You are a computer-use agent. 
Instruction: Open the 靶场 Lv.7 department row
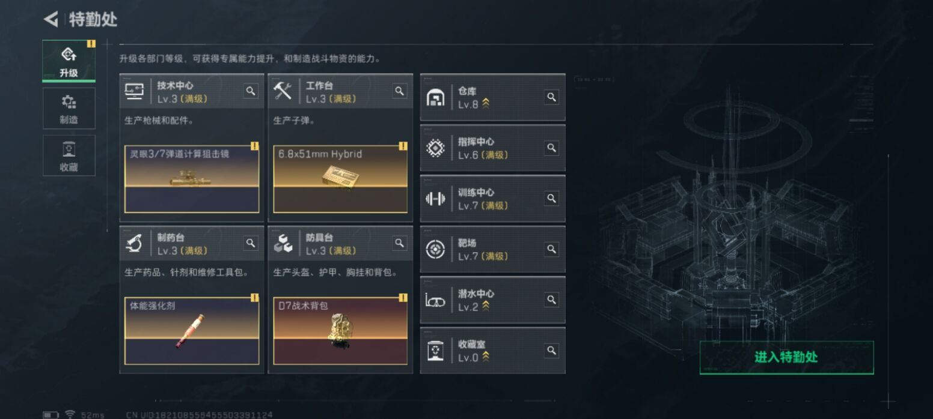[492, 249]
